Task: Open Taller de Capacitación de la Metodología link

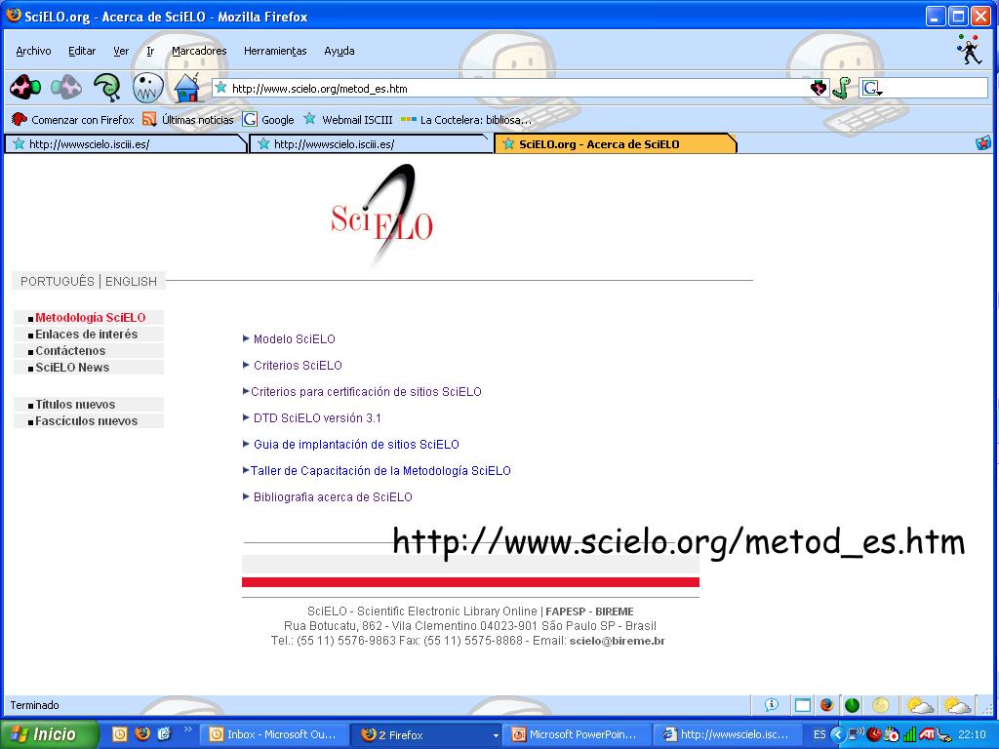Action: [x=380, y=471]
